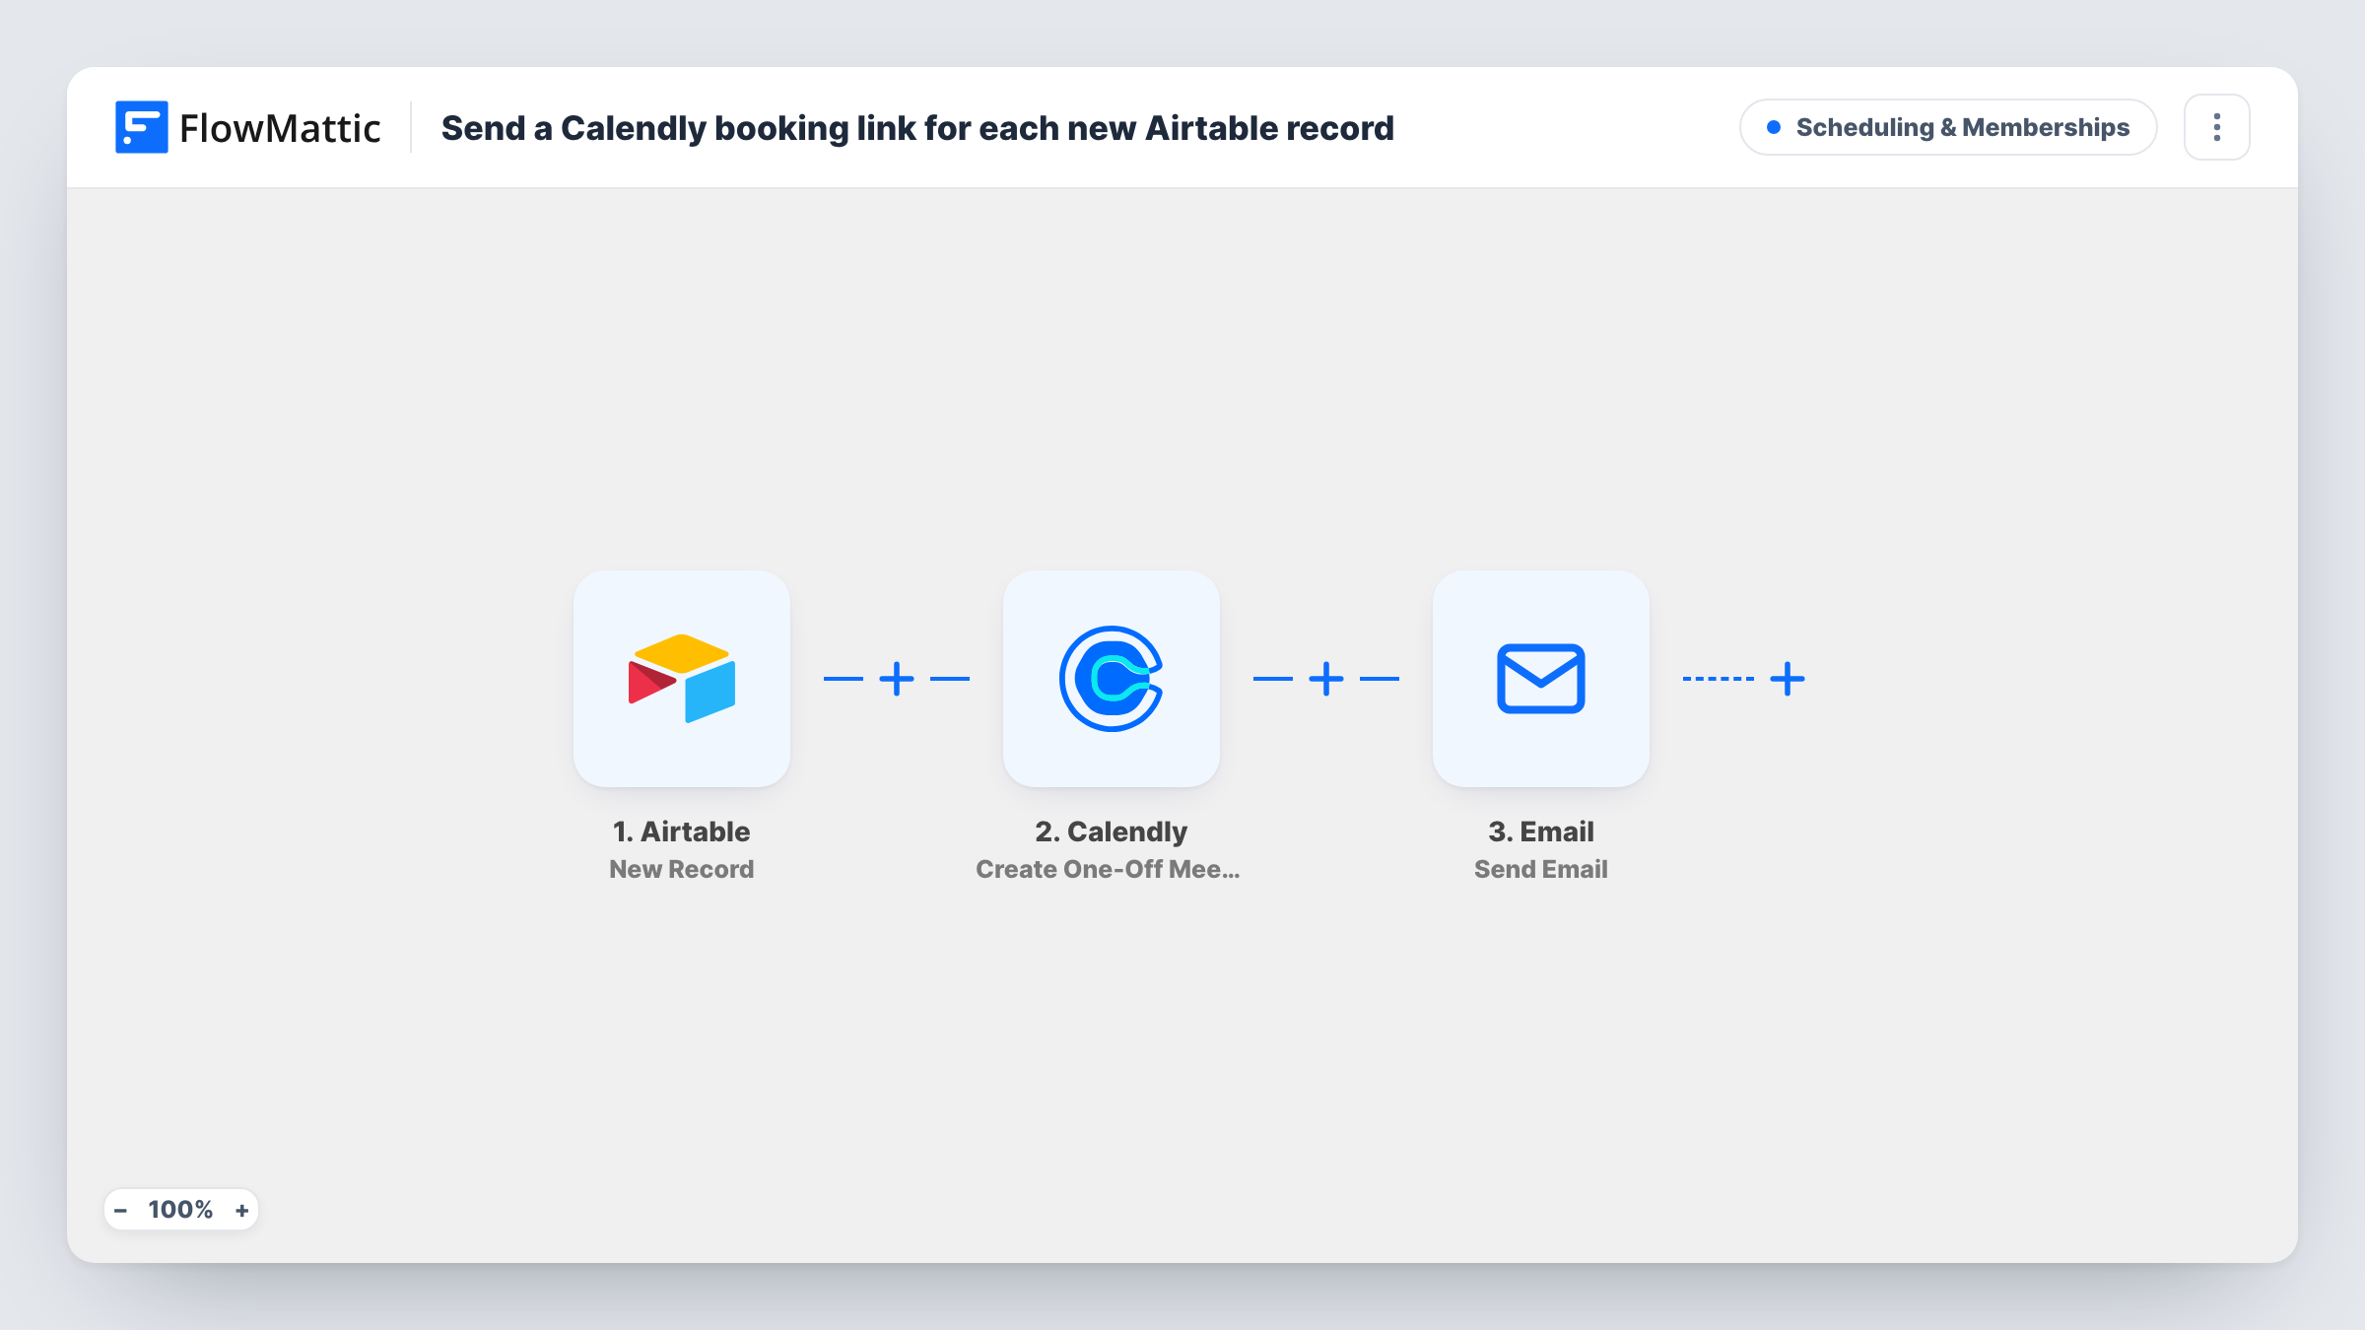Click the workflow title text

click(917, 128)
